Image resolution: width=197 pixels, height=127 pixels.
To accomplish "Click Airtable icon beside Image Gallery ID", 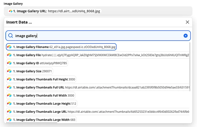I will point(9,63).
